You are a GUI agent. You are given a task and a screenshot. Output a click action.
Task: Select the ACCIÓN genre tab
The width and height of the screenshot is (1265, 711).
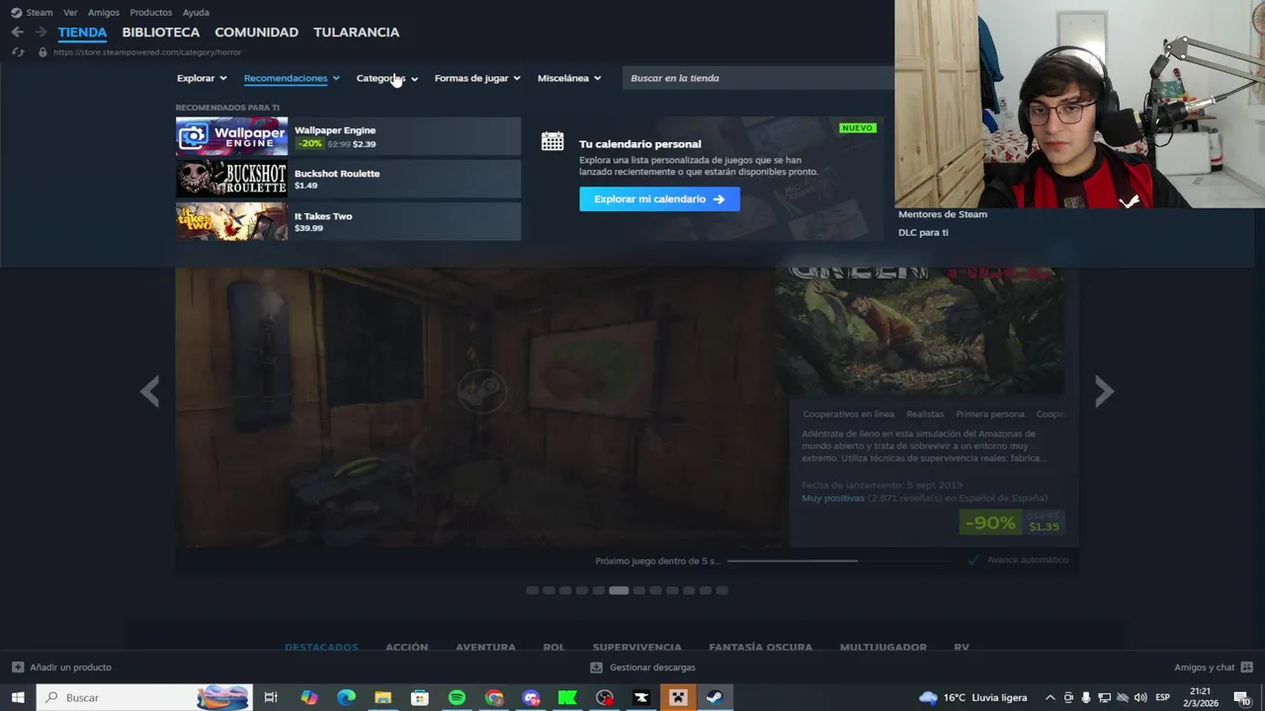pyautogui.click(x=406, y=647)
